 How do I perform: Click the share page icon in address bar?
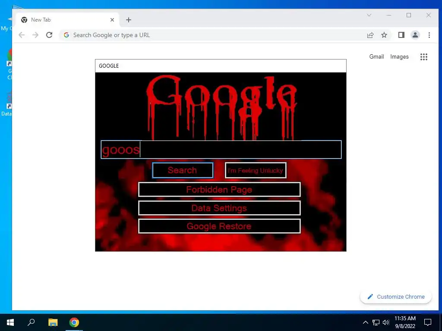click(x=370, y=35)
